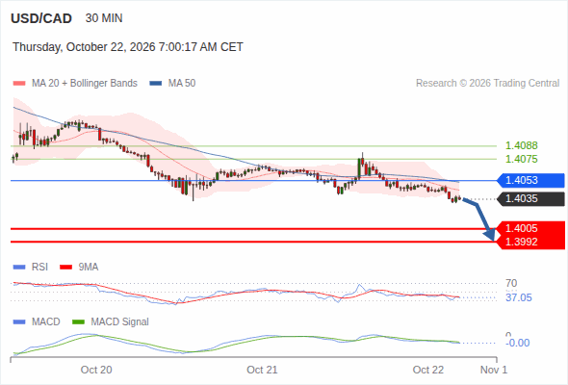
Task: Click the blue 1.4053 pivot price tag
Action: 530,180
